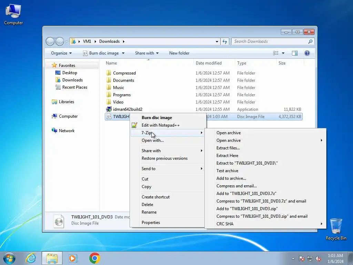Viewport: 353px width, 265px height.
Task: Open the Burn disc image dropdown arrow
Action: (123, 53)
